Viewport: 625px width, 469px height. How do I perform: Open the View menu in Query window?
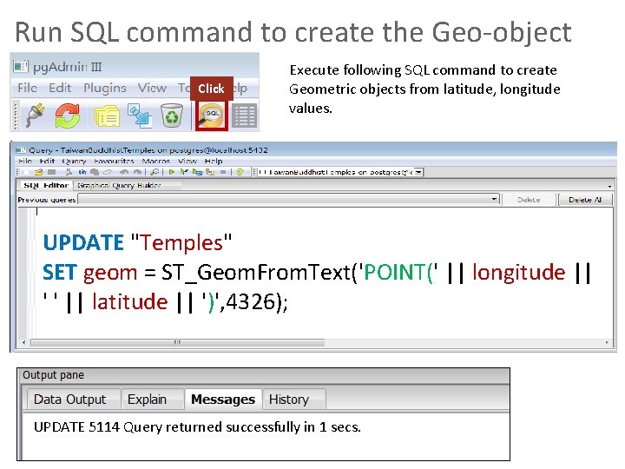coord(187,162)
